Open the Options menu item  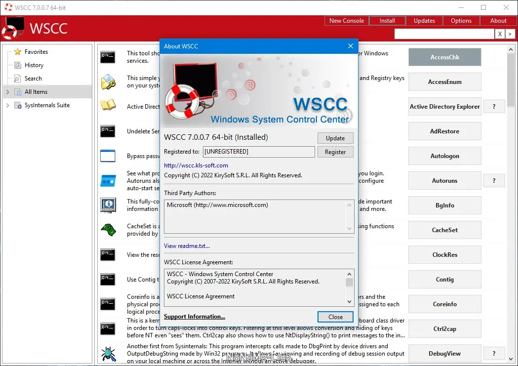pyautogui.click(x=461, y=20)
